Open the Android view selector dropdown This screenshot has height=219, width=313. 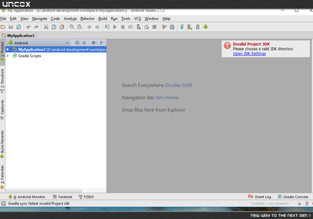coord(38,43)
